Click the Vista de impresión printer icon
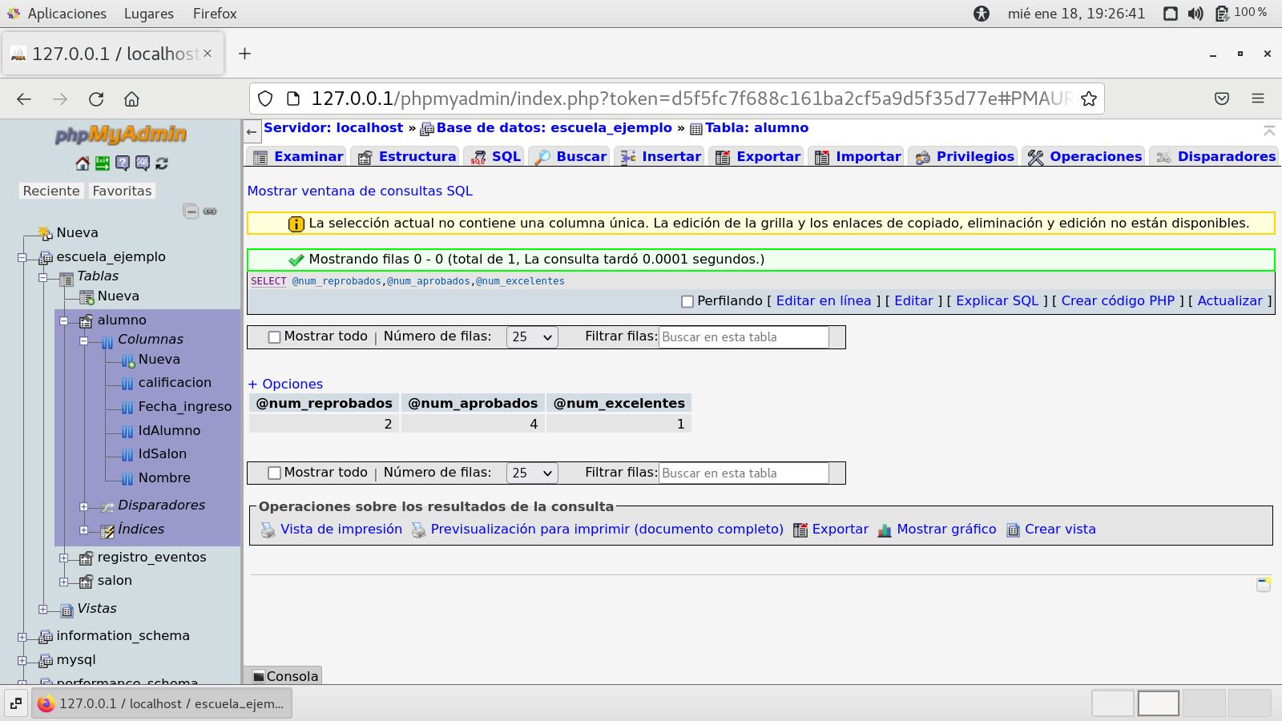 coord(268,530)
